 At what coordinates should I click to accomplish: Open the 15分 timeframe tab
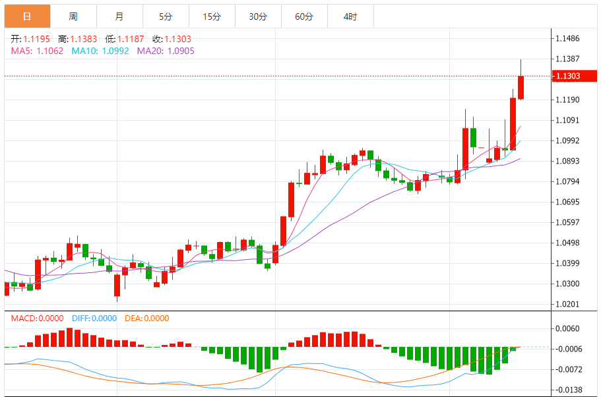click(x=212, y=16)
